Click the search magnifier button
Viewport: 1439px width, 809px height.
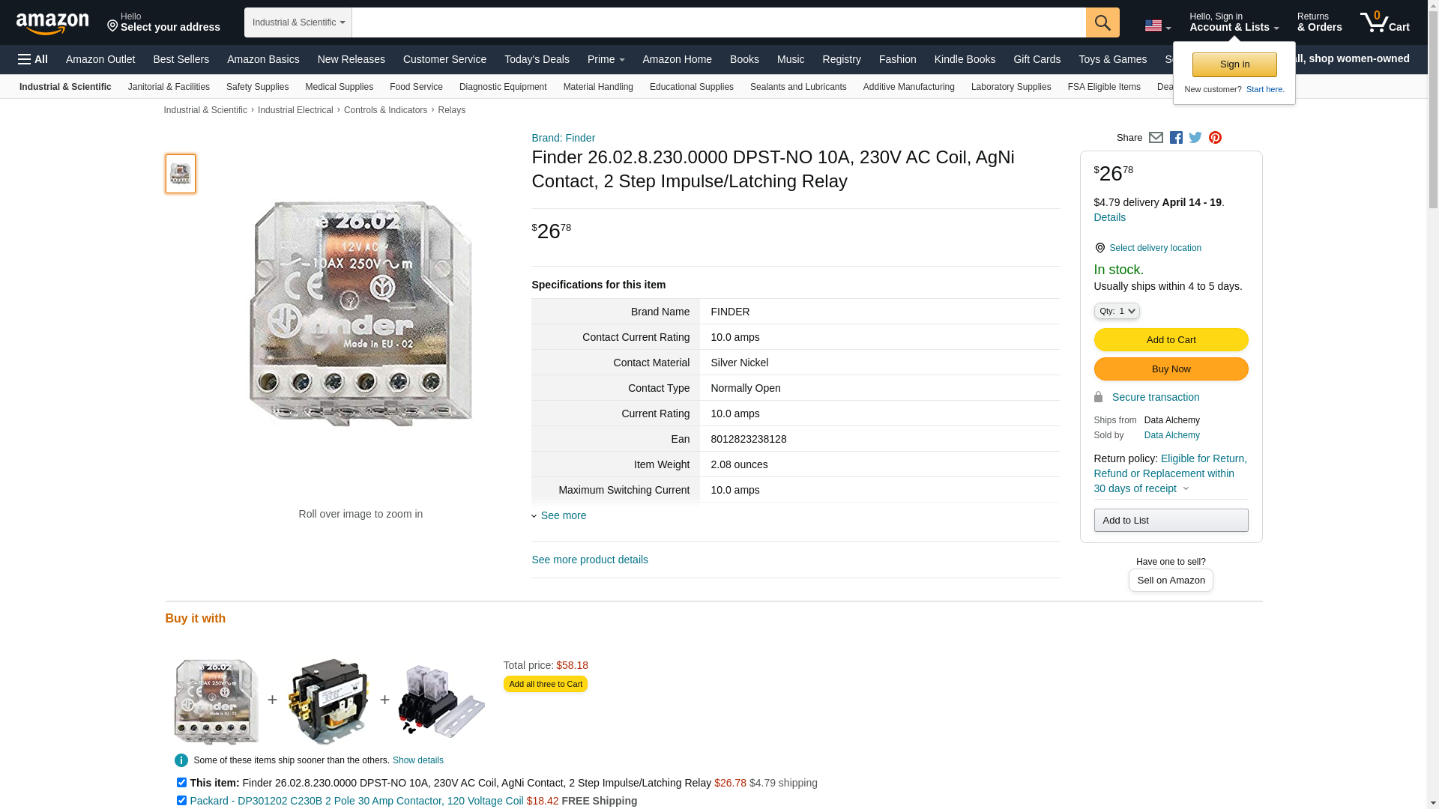point(1102,22)
